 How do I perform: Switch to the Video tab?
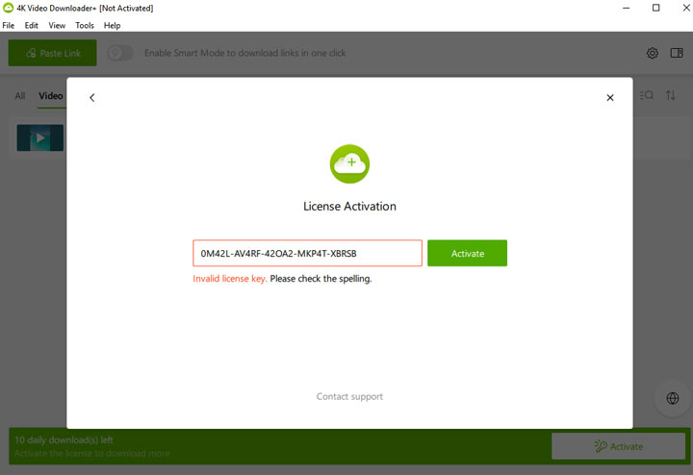pos(51,96)
